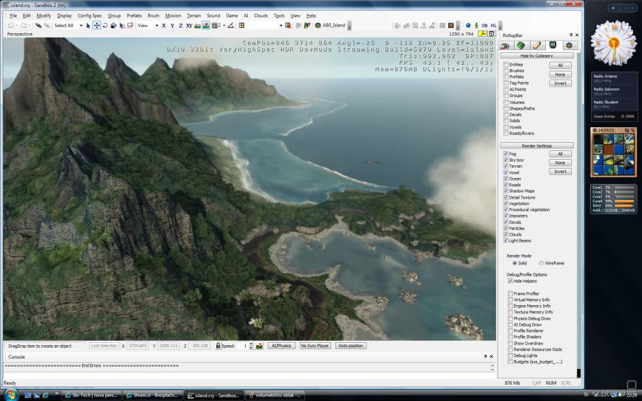Expand toolbar overflow arrow after FG
The image size is (642, 401).
click(x=500, y=26)
